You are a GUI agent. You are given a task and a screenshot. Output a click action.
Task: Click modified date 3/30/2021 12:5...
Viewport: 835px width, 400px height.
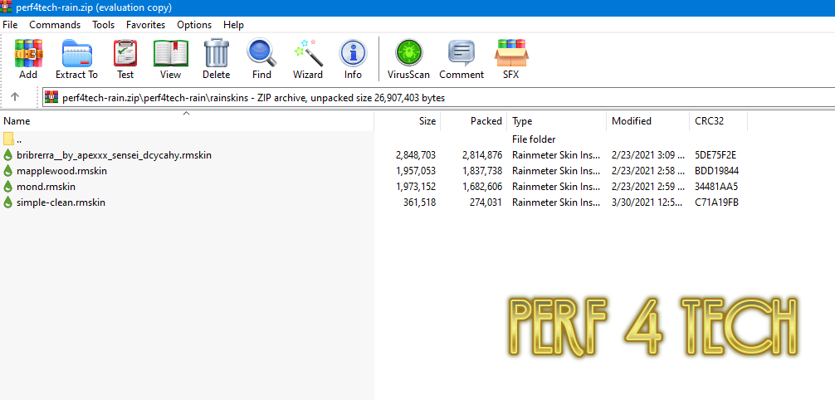(647, 203)
